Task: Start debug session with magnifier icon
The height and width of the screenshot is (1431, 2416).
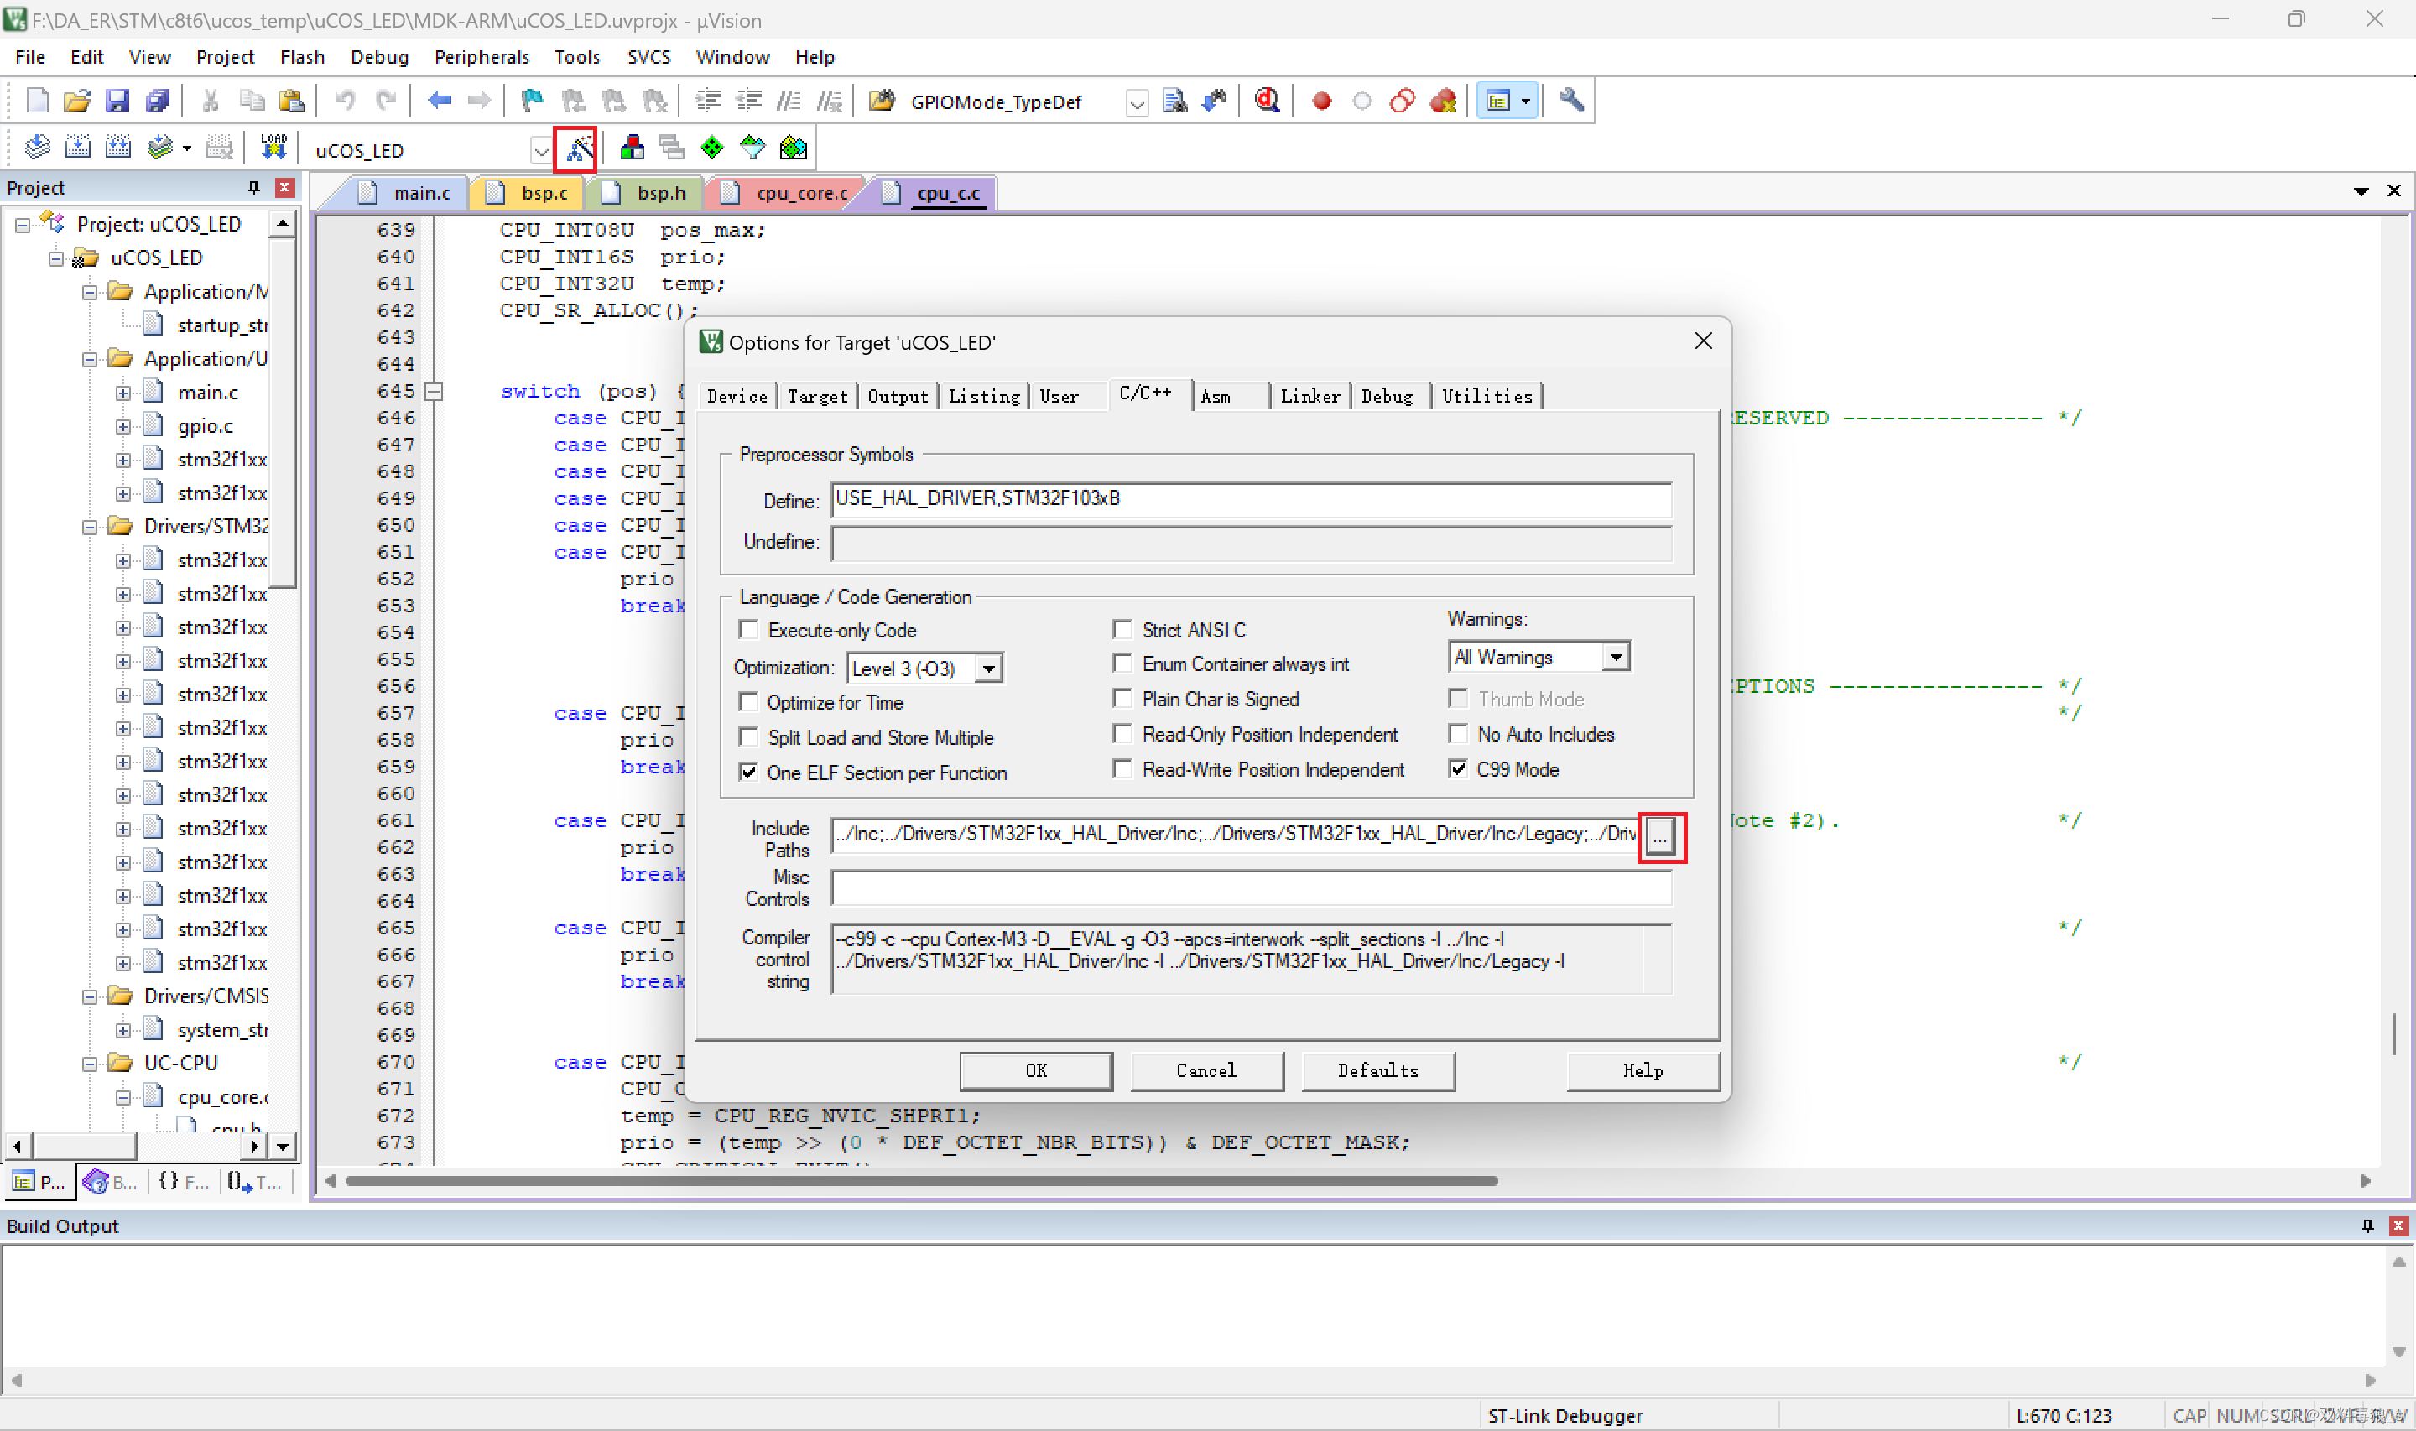Action: (1267, 101)
